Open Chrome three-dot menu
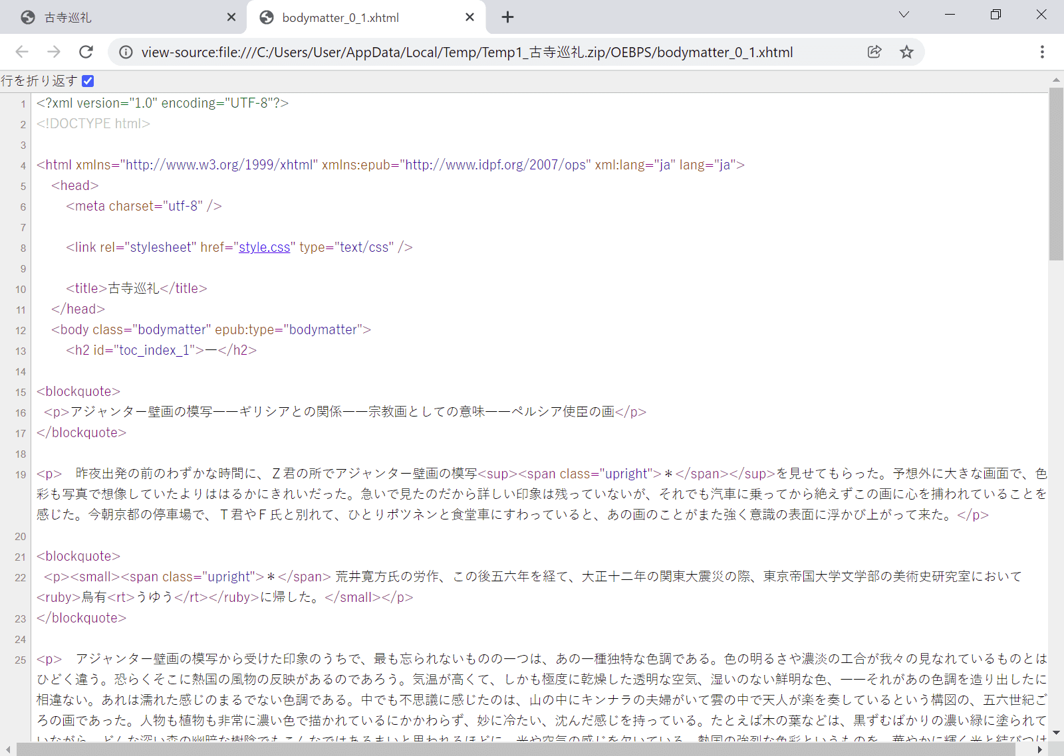 pos(1042,52)
